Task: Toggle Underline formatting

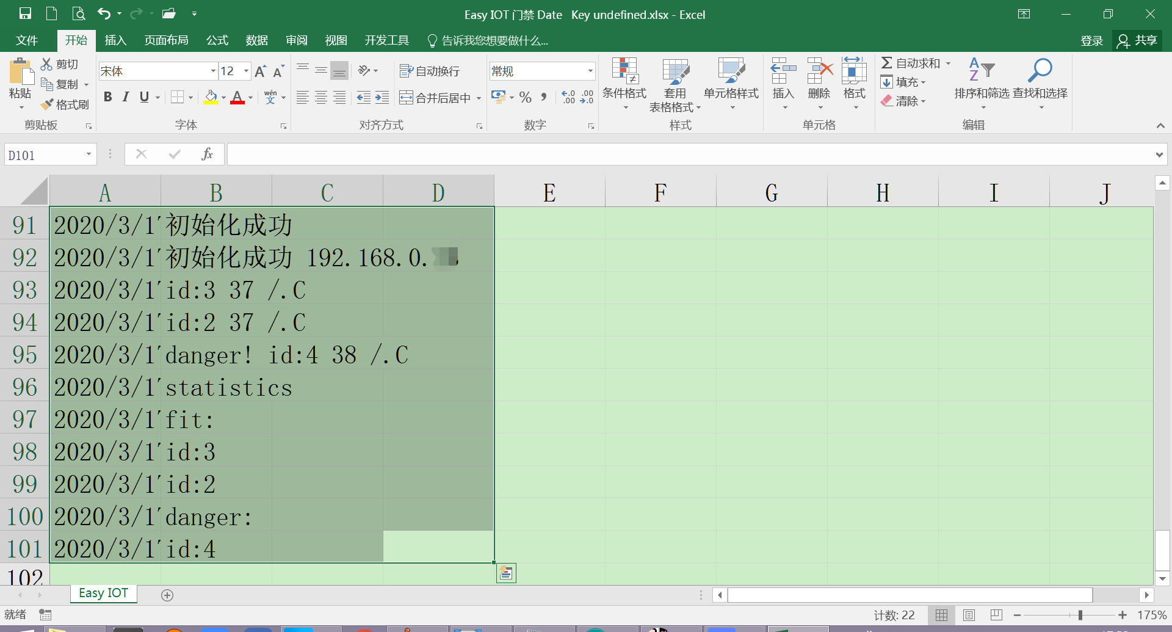Action: pyautogui.click(x=144, y=97)
